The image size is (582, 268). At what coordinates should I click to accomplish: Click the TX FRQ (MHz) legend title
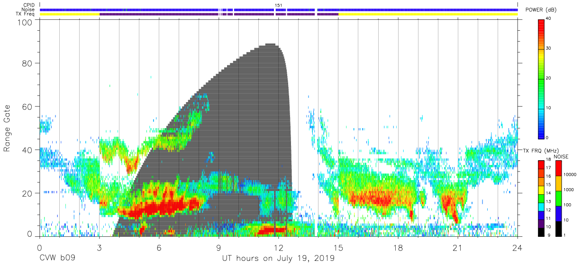point(541,150)
